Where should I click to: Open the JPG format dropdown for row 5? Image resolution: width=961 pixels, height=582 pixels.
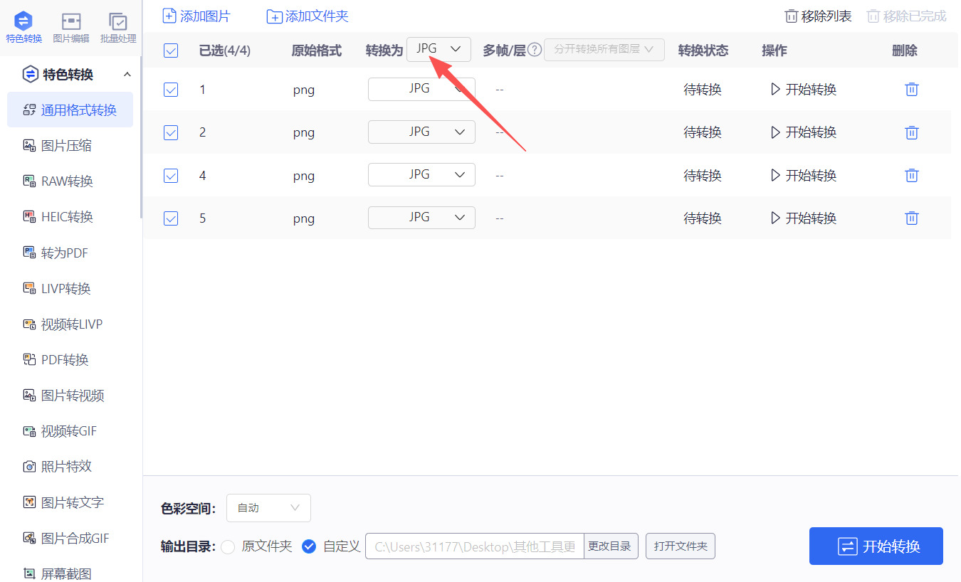coord(421,218)
